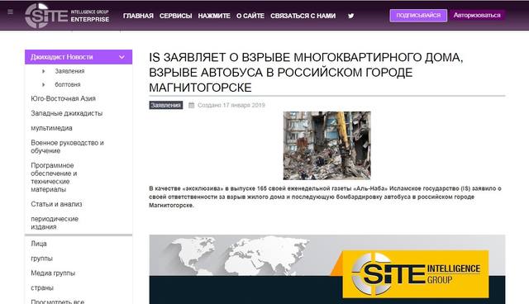Click the collapsed building article photo
This screenshot has height=304, width=529.
click(326, 145)
